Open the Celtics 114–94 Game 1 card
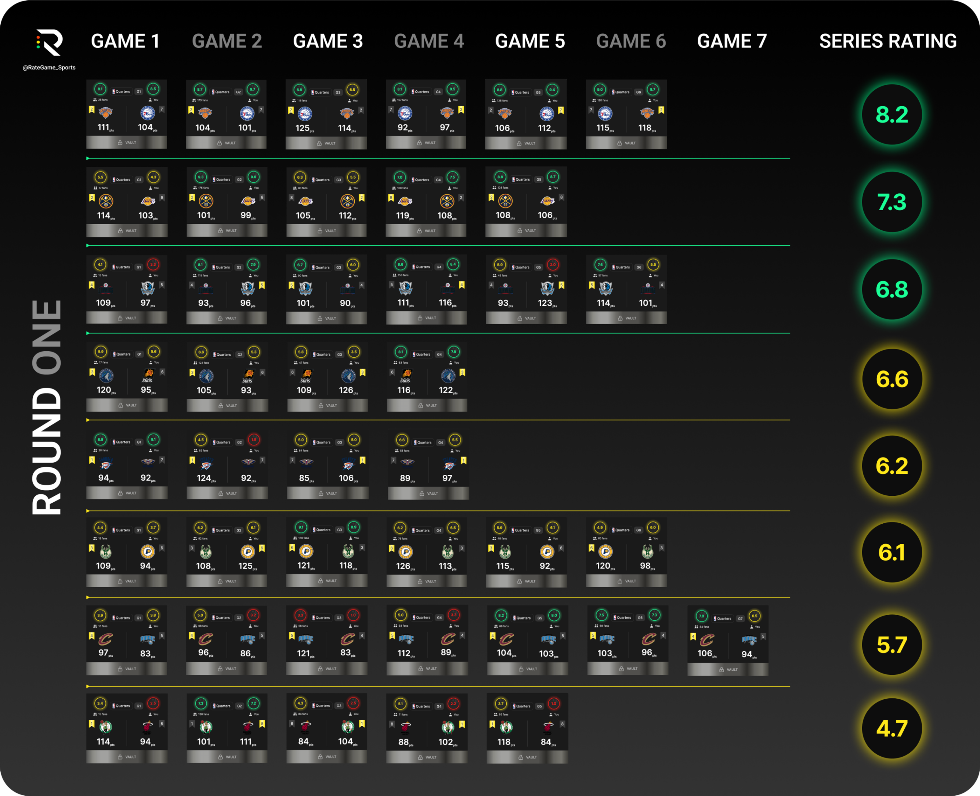The height and width of the screenshot is (796, 980). click(x=127, y=728)
